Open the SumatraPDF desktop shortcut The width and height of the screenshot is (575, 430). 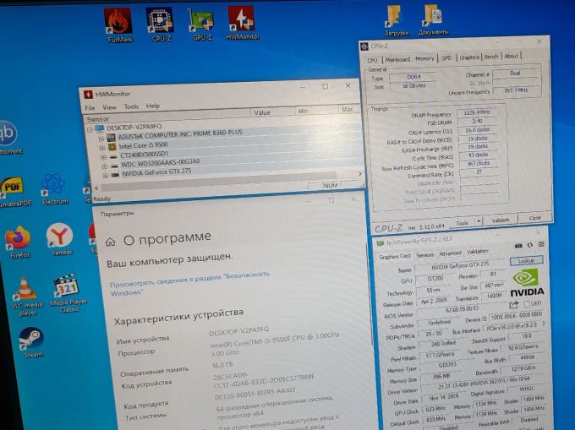coord(14,192)
